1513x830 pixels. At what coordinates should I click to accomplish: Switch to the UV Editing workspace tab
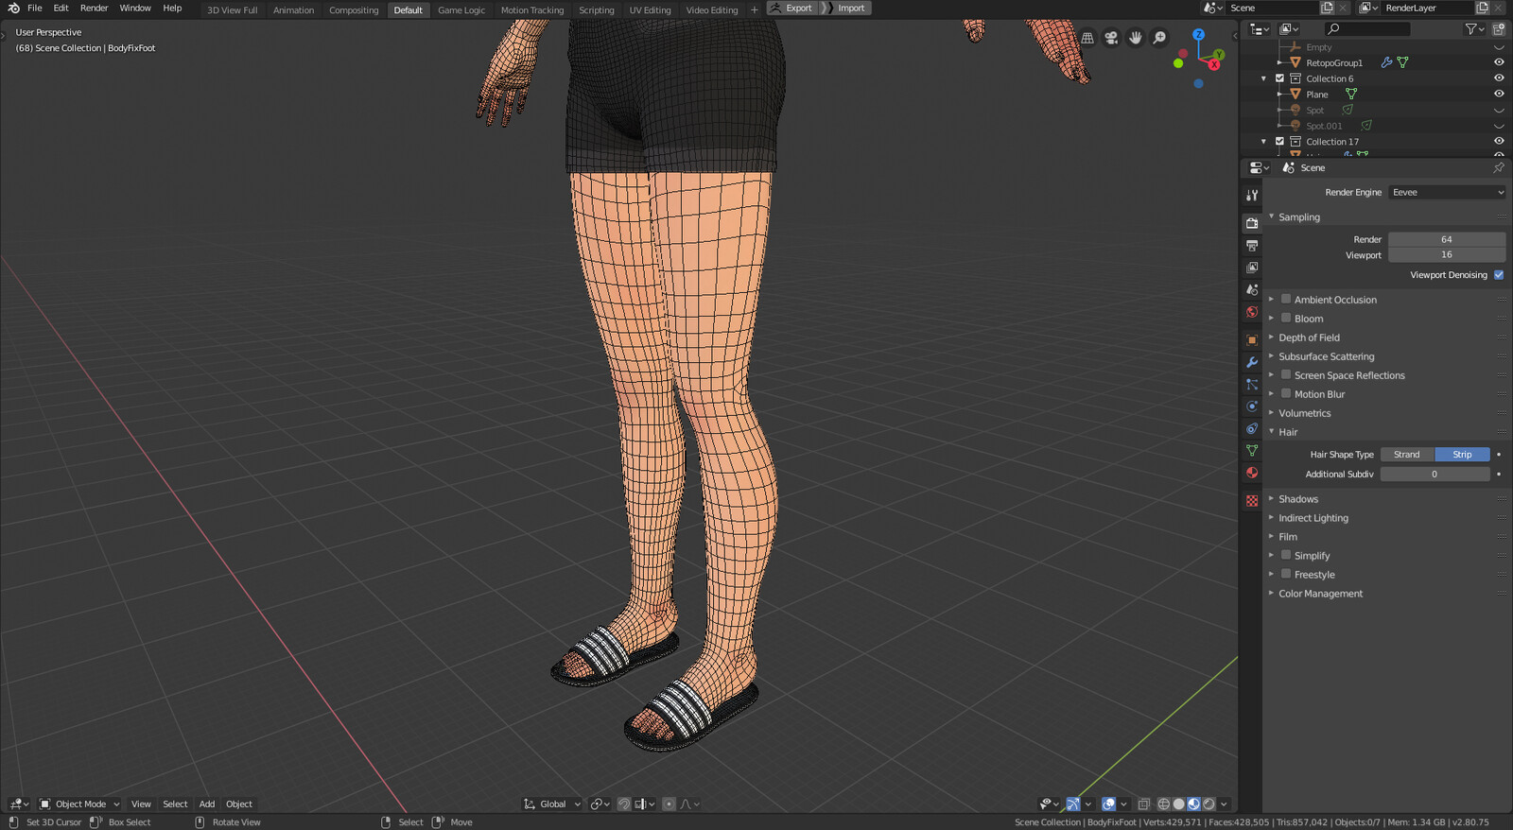[650, 9]
